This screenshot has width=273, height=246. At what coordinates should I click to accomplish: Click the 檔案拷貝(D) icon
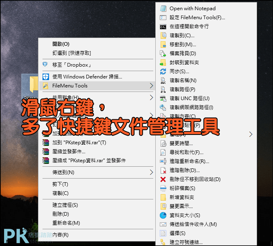pos(163,54)
